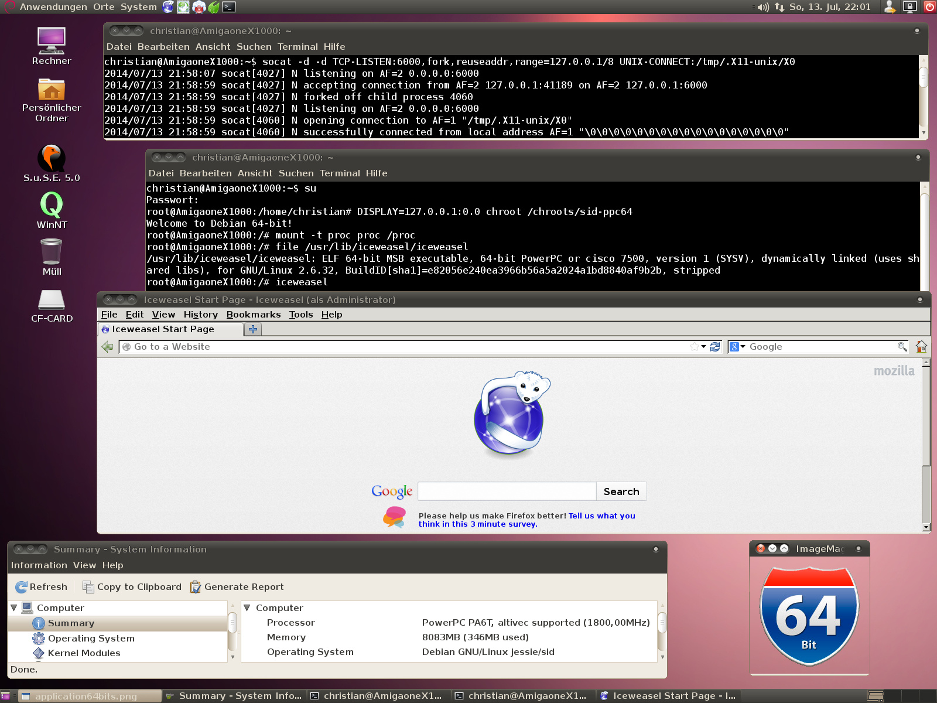937x703 pixels.
Task: Click the Google search field on start page
Action: point(507,492)
